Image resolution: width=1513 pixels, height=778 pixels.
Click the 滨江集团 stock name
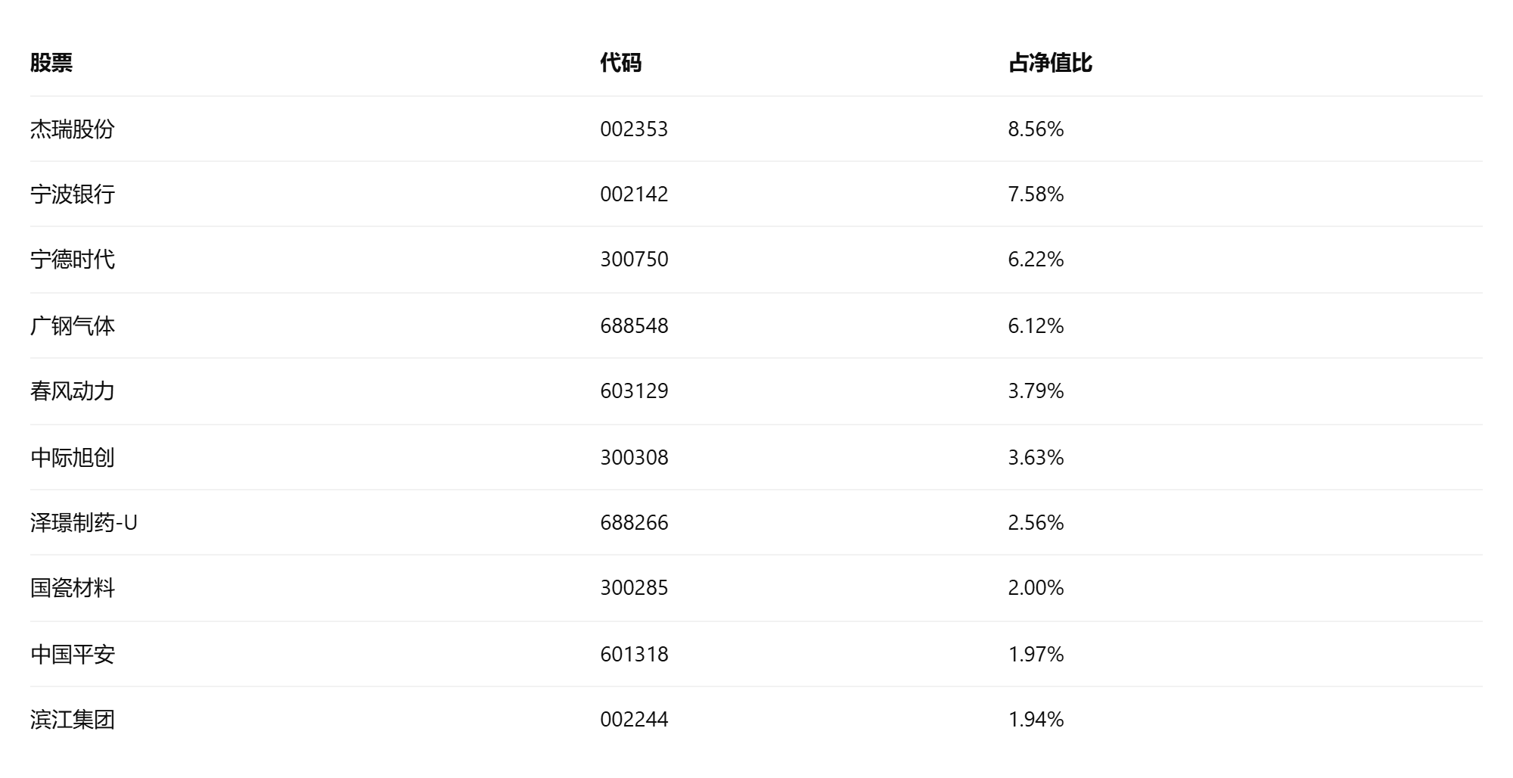tap(73, 720)
